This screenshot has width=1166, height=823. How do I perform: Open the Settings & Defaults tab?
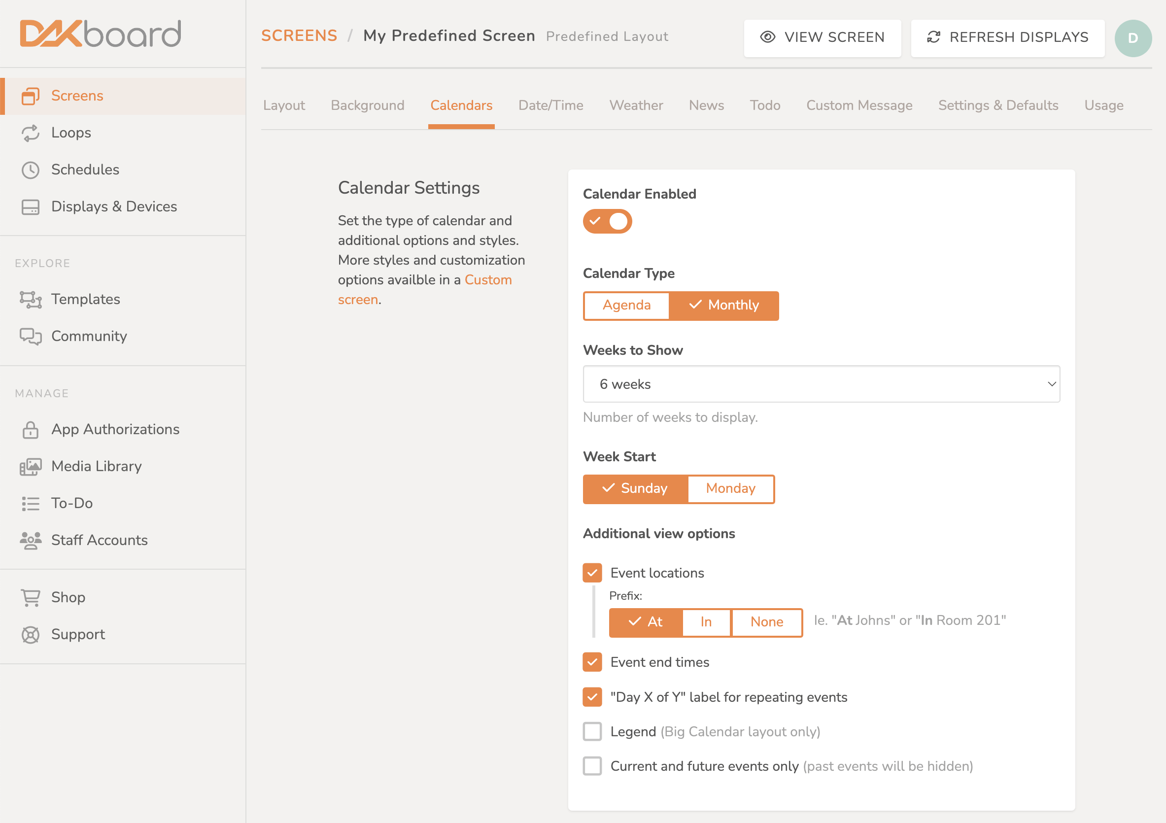(998, 105)
